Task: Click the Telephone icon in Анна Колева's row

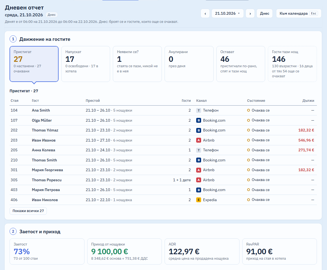Action: coord(199,150)
